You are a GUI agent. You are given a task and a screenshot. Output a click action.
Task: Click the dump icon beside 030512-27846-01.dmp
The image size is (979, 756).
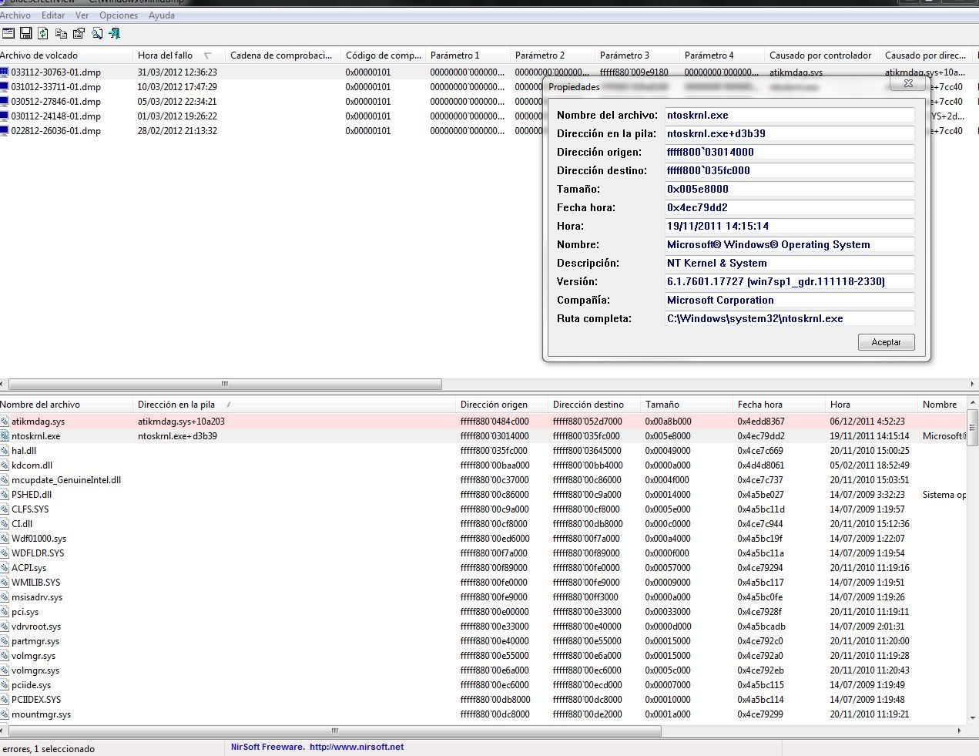(5, 102)
